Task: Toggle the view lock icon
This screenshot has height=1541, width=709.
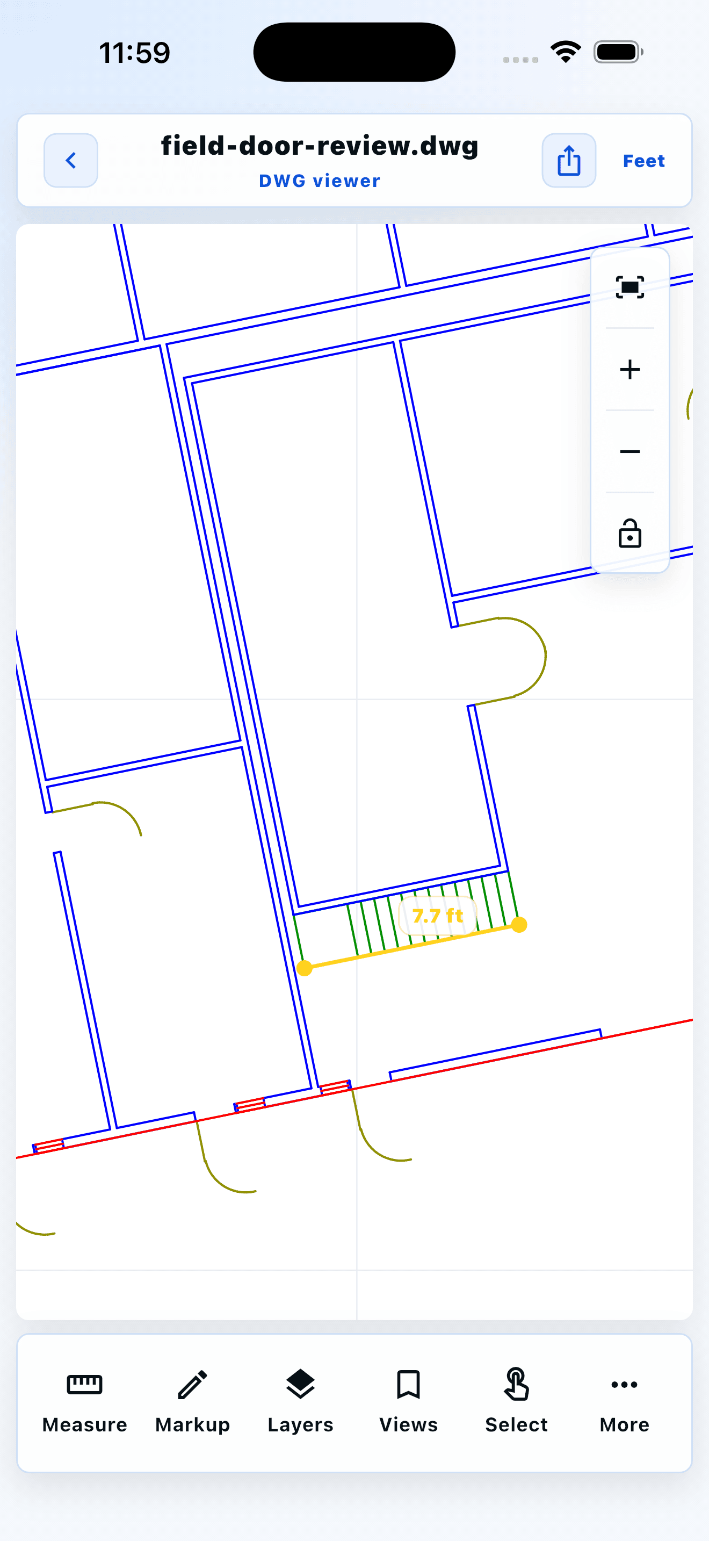Action: click(x=630, y=534)
